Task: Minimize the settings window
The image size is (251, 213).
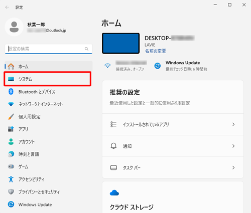Action: (215, 5)
